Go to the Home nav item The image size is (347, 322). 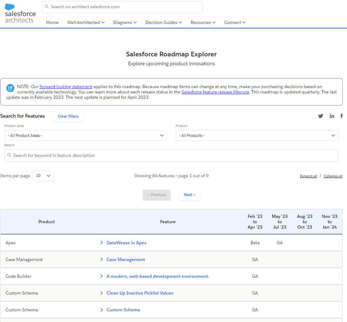coord(52,23)
